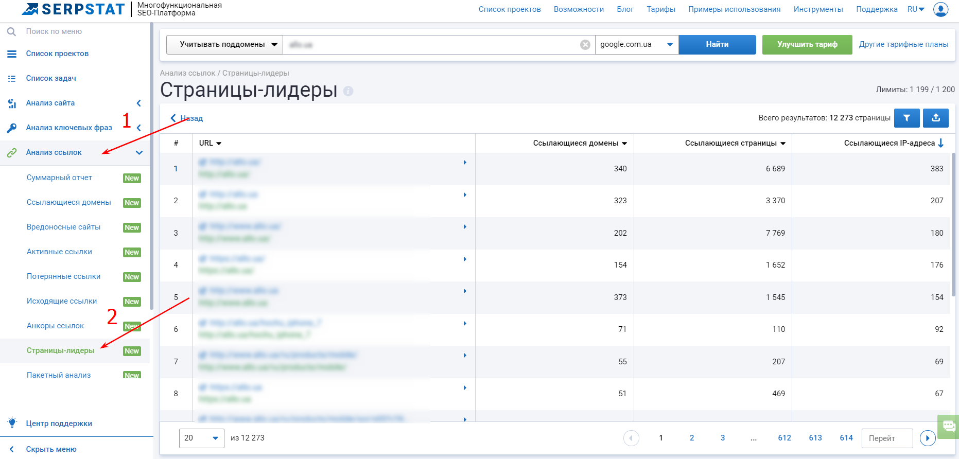Open Исходящие ссылки sidebar item
959x459 pixels.
pos(62,301)
